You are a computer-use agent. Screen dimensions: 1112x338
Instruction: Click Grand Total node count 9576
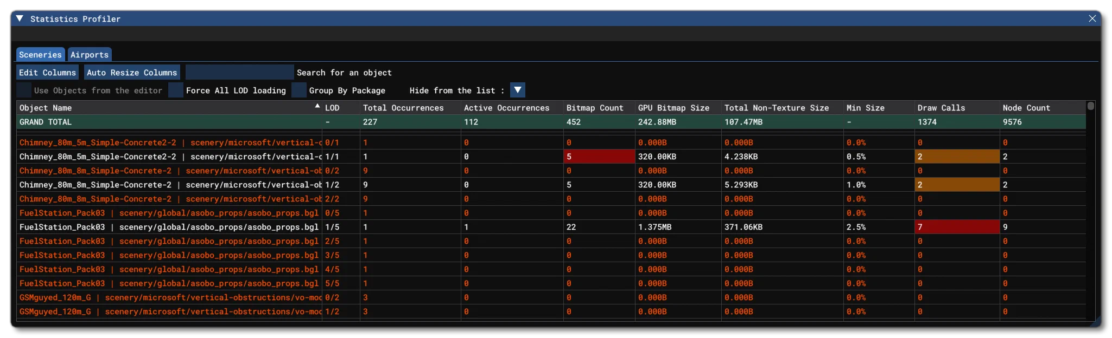tap(1012, 122)
